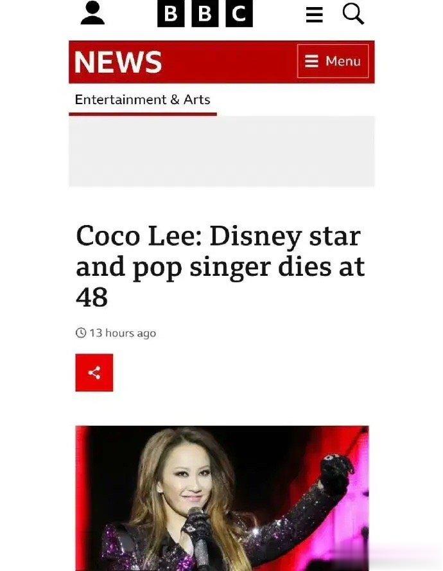
Task: Click the Menu text in the red banner
Action: (343, 61)
